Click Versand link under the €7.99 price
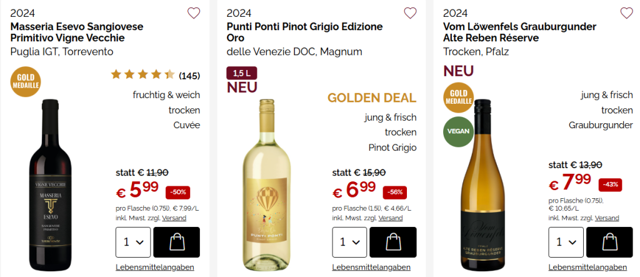This screenshot has width=640, height=277. pyautogui.click(x=607, y=218)
